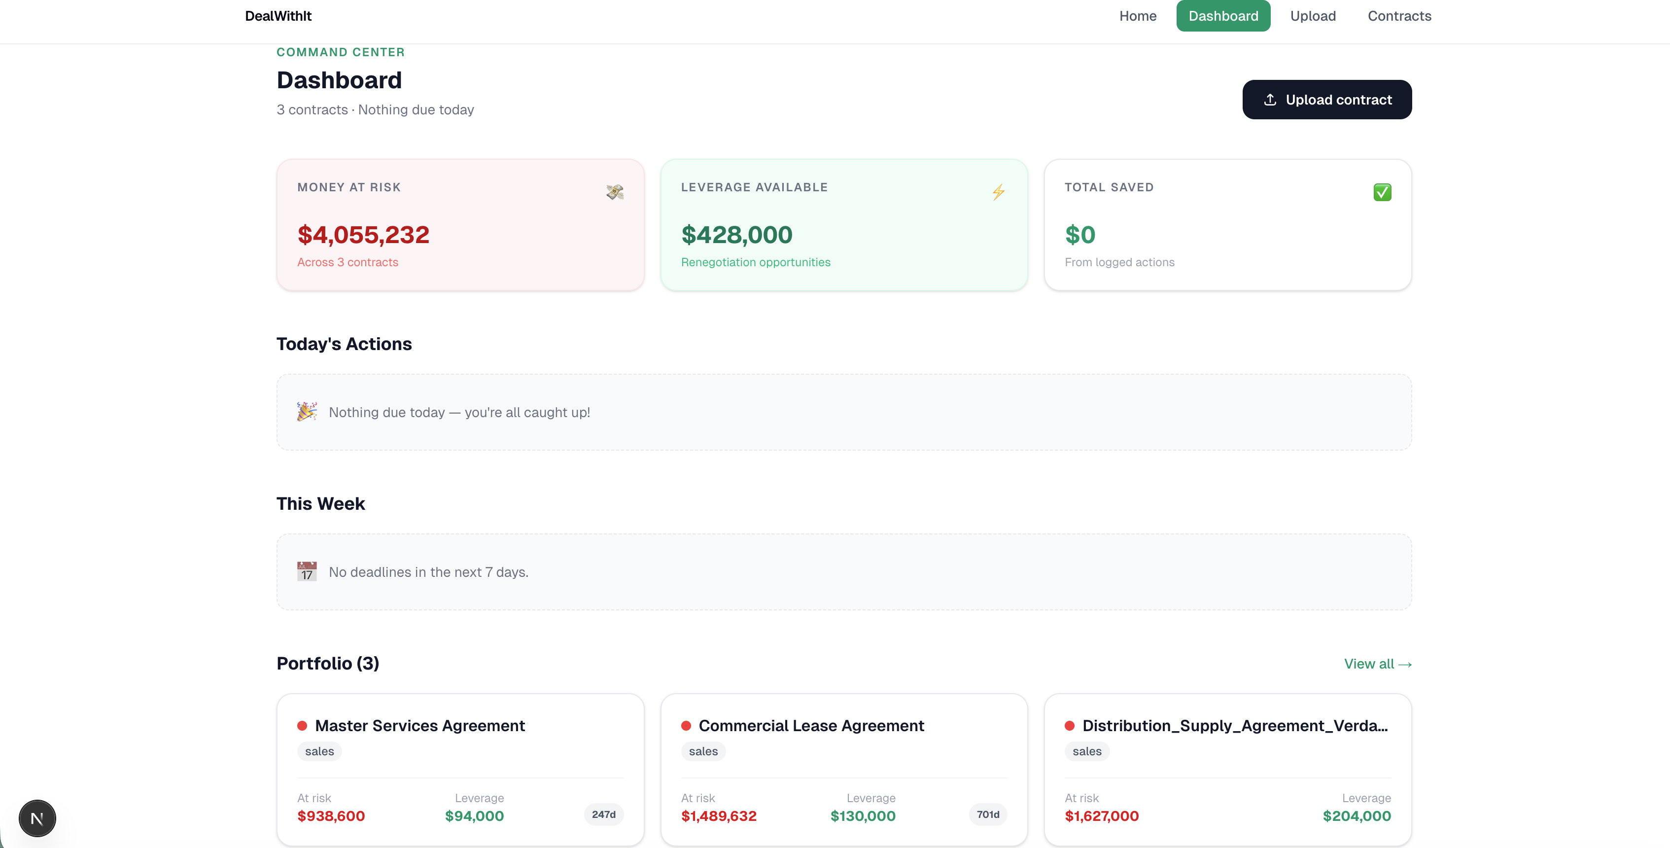Open the Master Services Agreement card
This screenshot has height=848, width=1670.
[419, 725]
